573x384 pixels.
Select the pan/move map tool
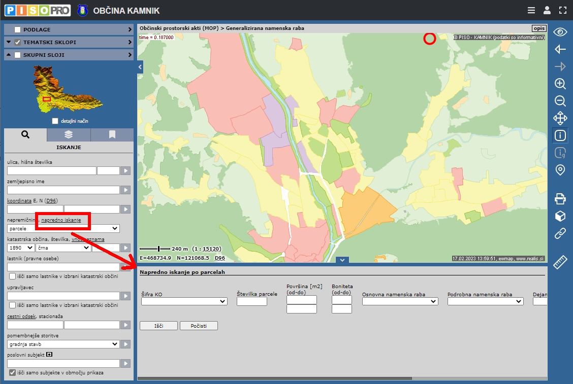[560, 118]
